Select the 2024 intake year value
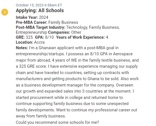The image size is (156, 126). 44,17
